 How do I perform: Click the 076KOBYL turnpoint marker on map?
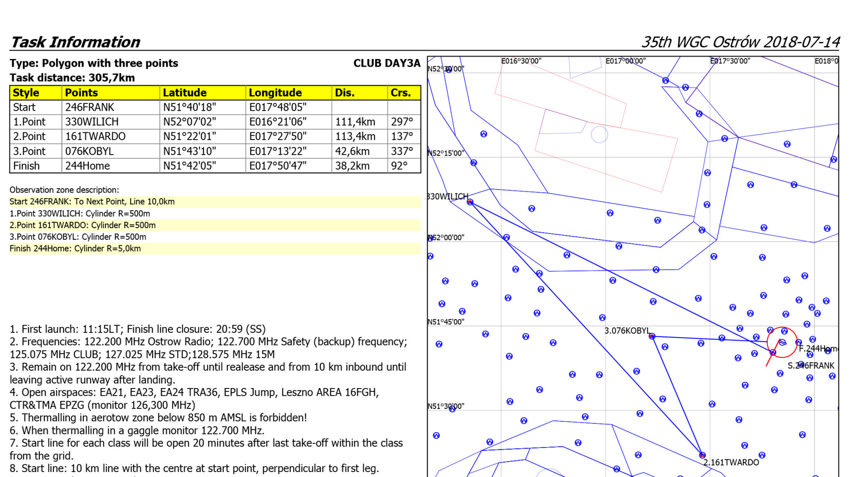[652, 336]
